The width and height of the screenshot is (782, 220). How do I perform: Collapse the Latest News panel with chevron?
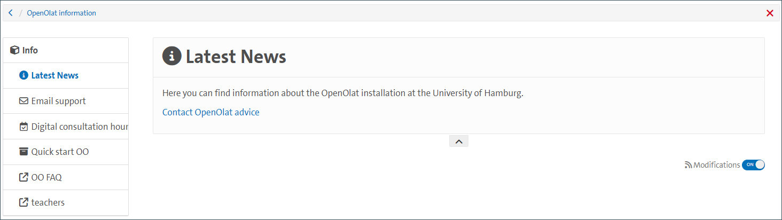(459, 141)
